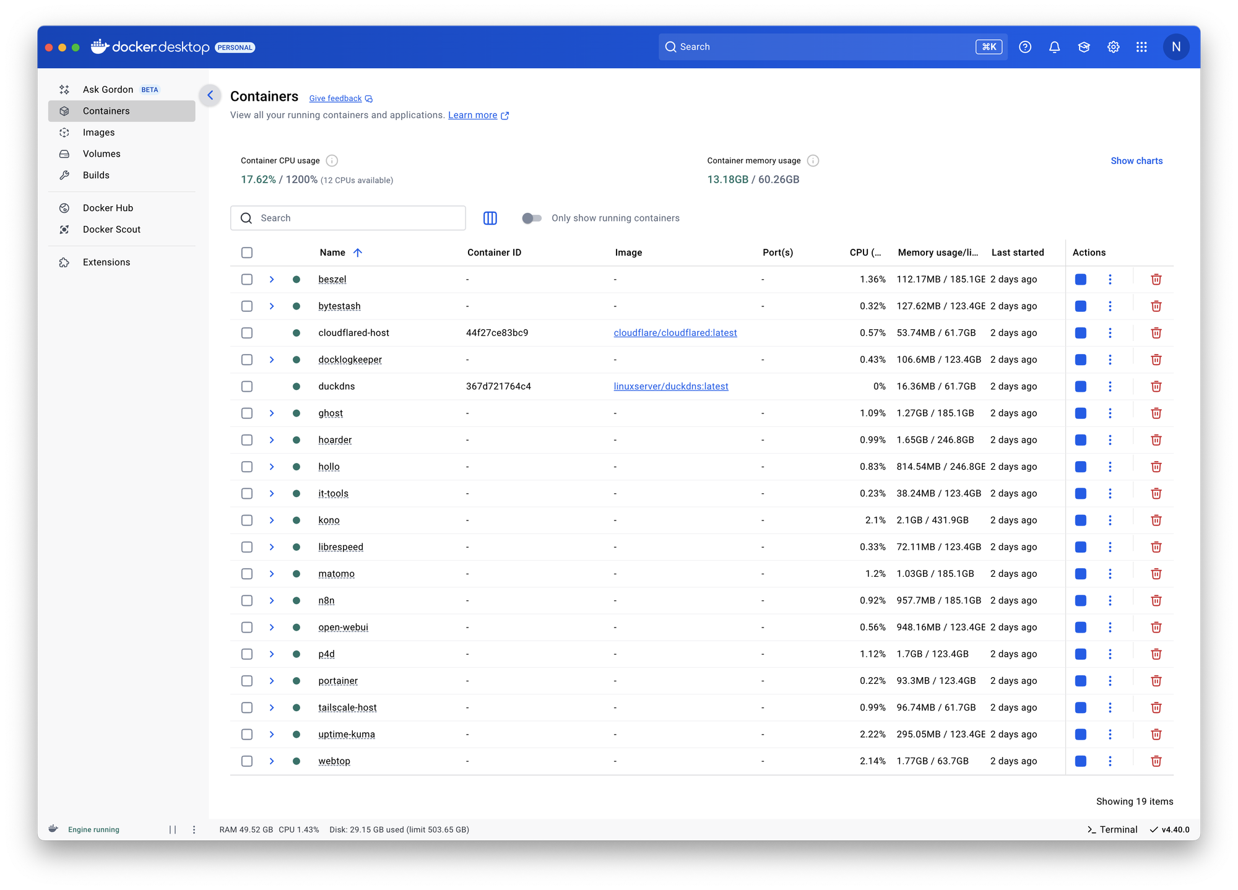Collapse the sidebar with the back chevron
Viewport: 1238px width, 890px height.
coord(210,95)
